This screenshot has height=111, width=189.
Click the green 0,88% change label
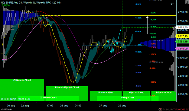tap(6, 5)
